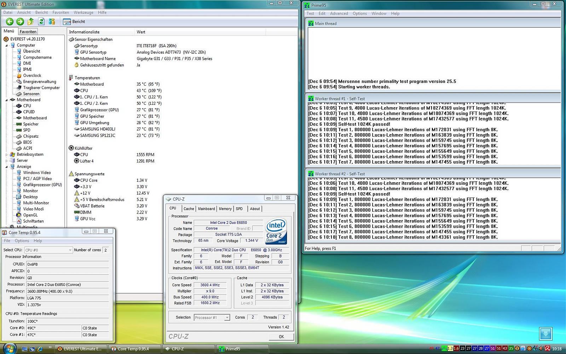Click the green back arrow in EVEREST toolbar

pos(10,22)
